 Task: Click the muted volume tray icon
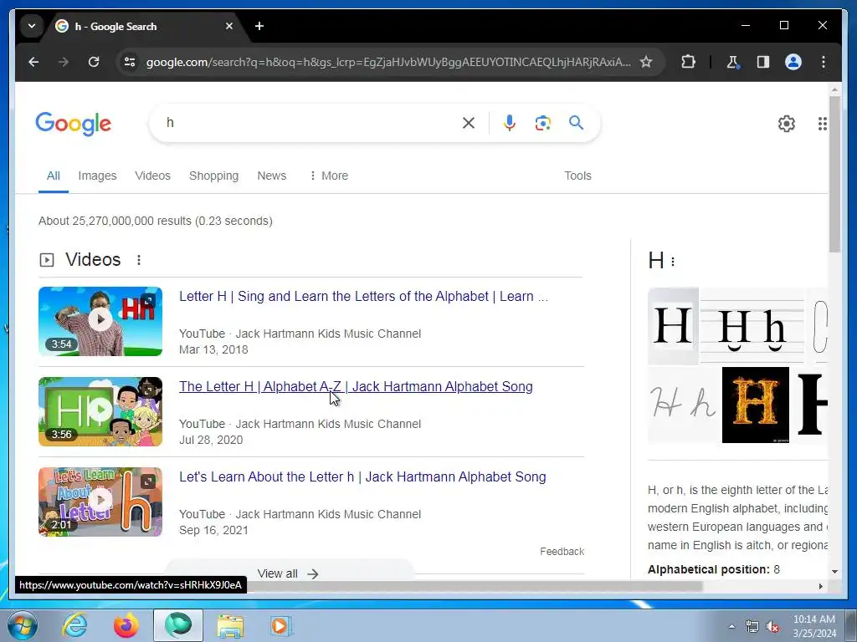click(772, 626)
